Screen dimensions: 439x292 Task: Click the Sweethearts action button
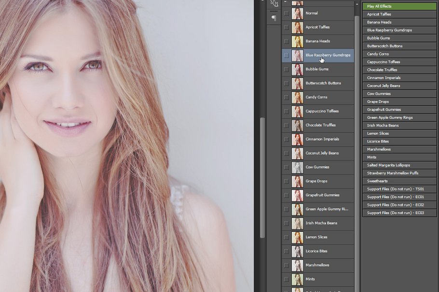[399, 181]
